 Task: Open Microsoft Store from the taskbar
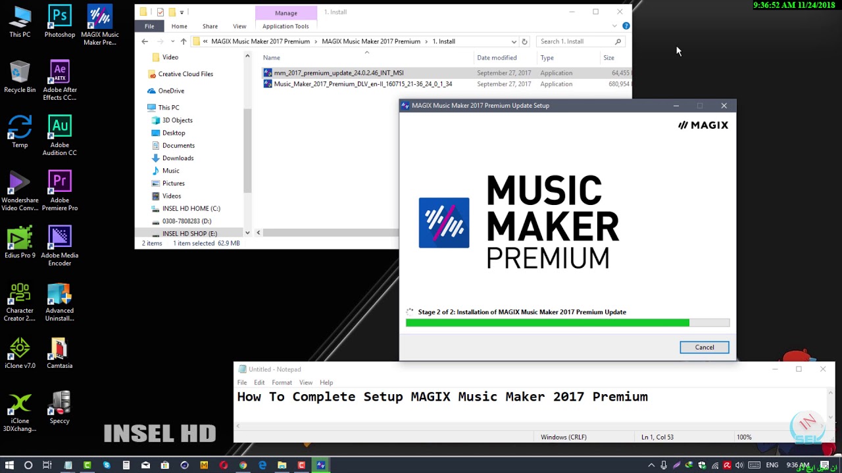(164, 465)
